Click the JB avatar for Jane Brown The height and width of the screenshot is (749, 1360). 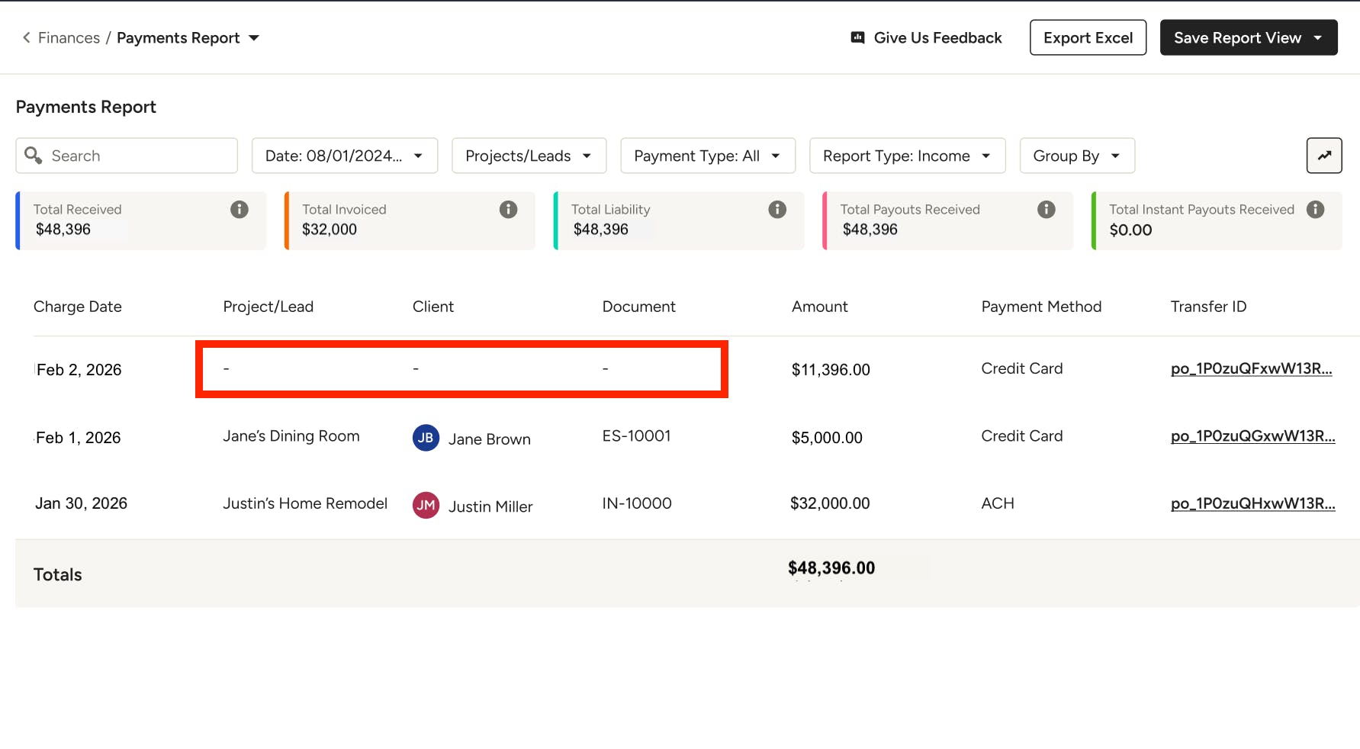(426, 438)
